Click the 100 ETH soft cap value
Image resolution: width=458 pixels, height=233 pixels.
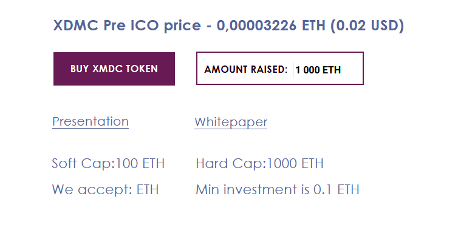(x=140, y=163)
